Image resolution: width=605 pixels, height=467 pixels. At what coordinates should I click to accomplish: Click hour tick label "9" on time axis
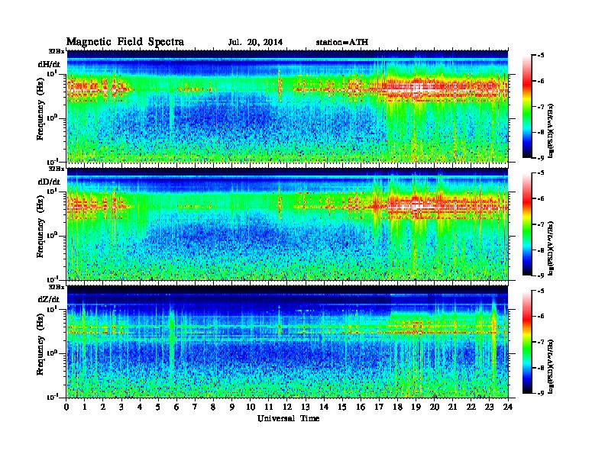click(x=232, y=407)
